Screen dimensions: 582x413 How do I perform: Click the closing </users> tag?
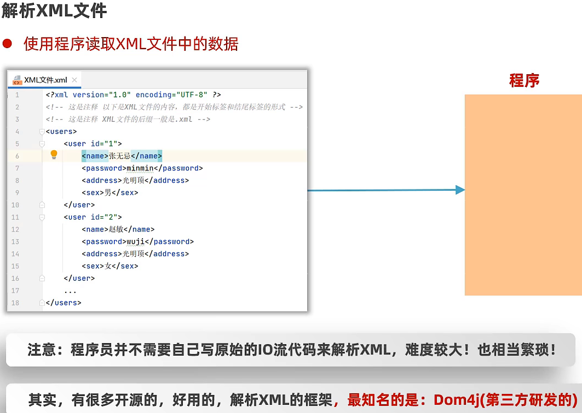point(64,303)
